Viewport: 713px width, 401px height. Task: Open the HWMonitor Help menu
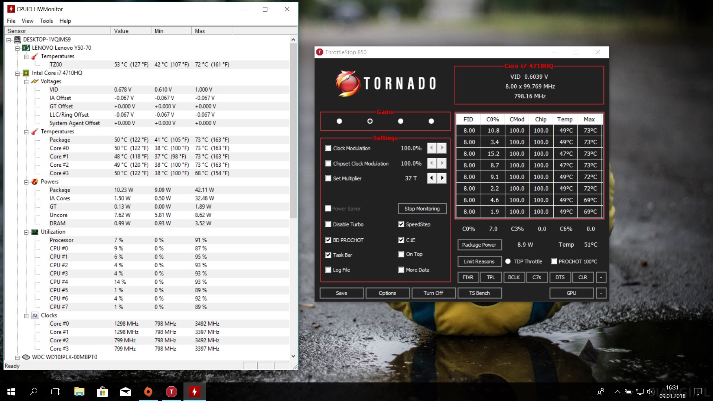65,21
